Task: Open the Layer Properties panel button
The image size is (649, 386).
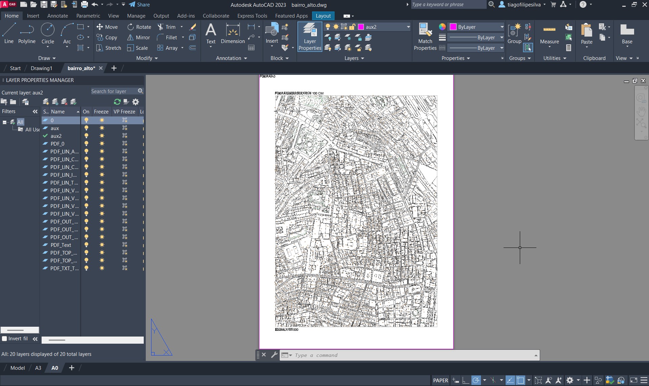Action: click(x=309, y=37)
